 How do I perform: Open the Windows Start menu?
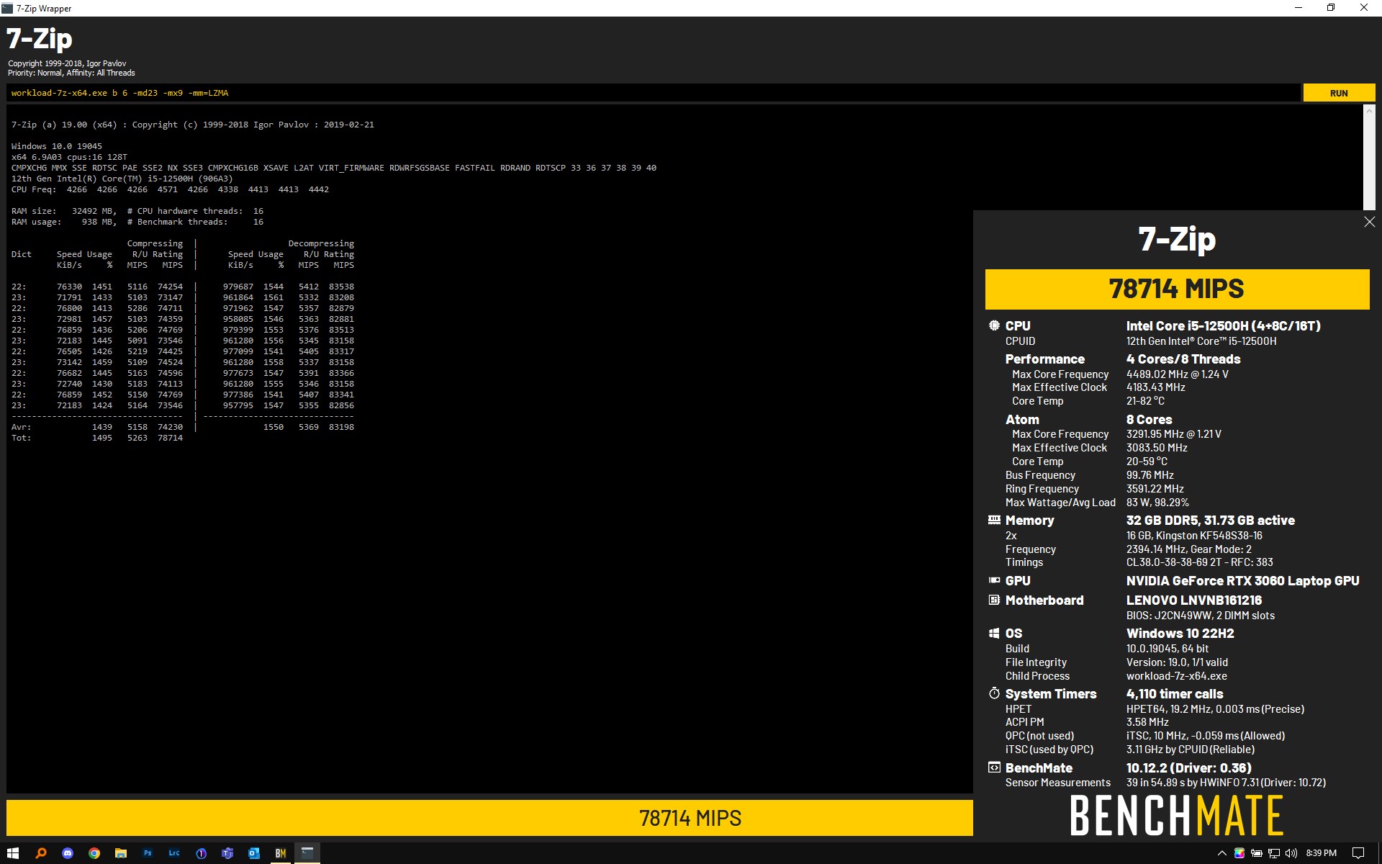(x=13, y=853)
